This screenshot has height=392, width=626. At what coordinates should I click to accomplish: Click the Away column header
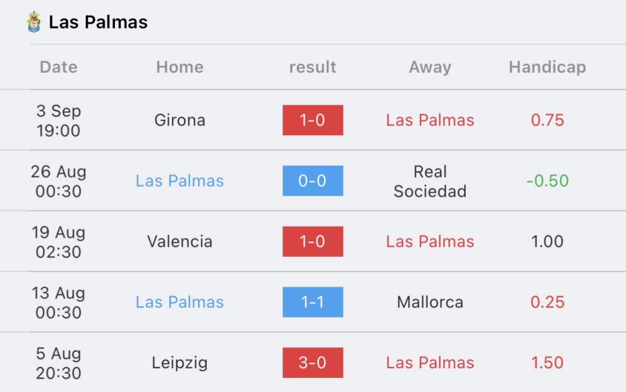pos(430,67)
